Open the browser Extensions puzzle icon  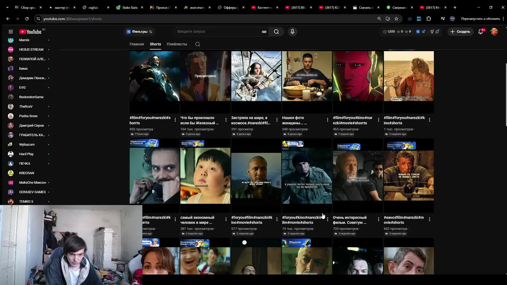[x=429, y=19]
